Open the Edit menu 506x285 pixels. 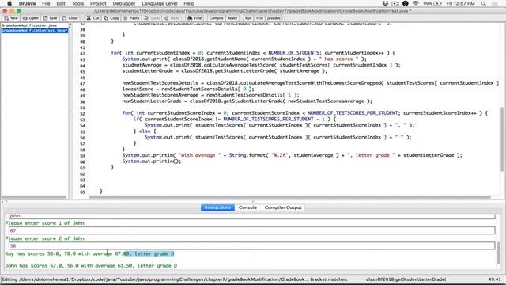61,3
